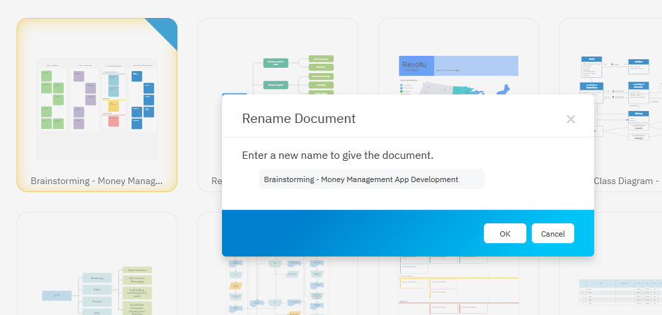Image resolution: width=662 pixels, height=315 pixels.
Task: Close the Rename Document dialog with X
Action: (x=570, y=120)
